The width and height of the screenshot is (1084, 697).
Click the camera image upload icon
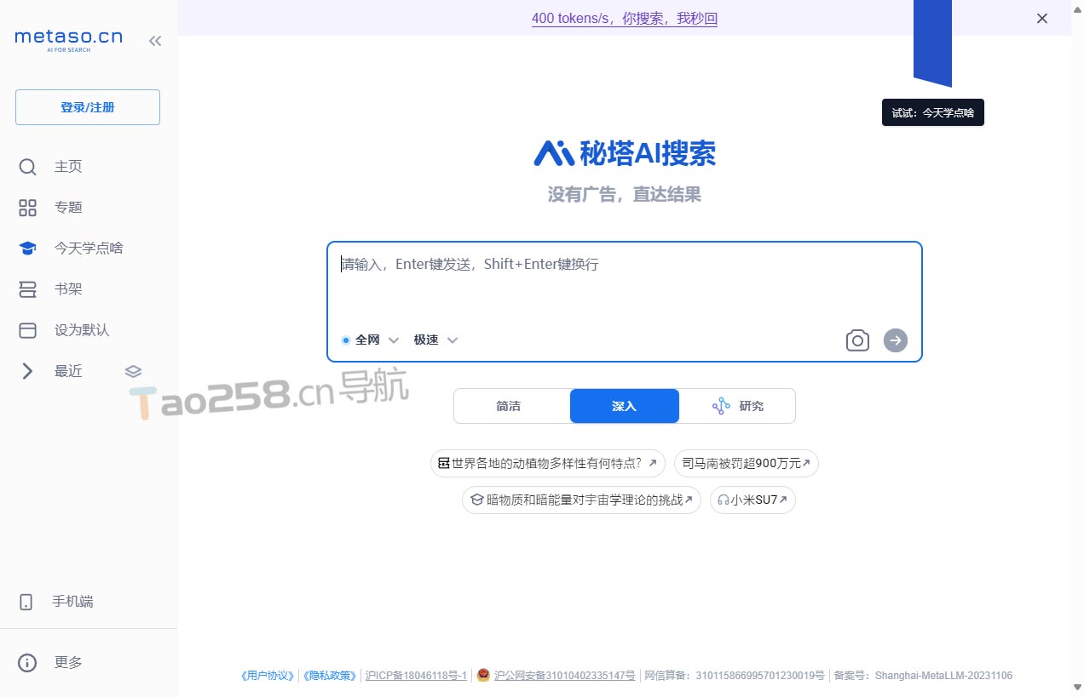(x=857, y=340)
